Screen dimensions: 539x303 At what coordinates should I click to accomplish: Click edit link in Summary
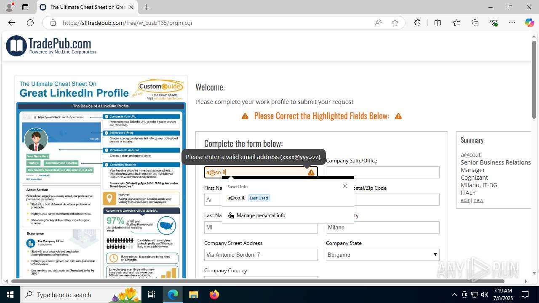pyautogui.click(x=465, y=200)
